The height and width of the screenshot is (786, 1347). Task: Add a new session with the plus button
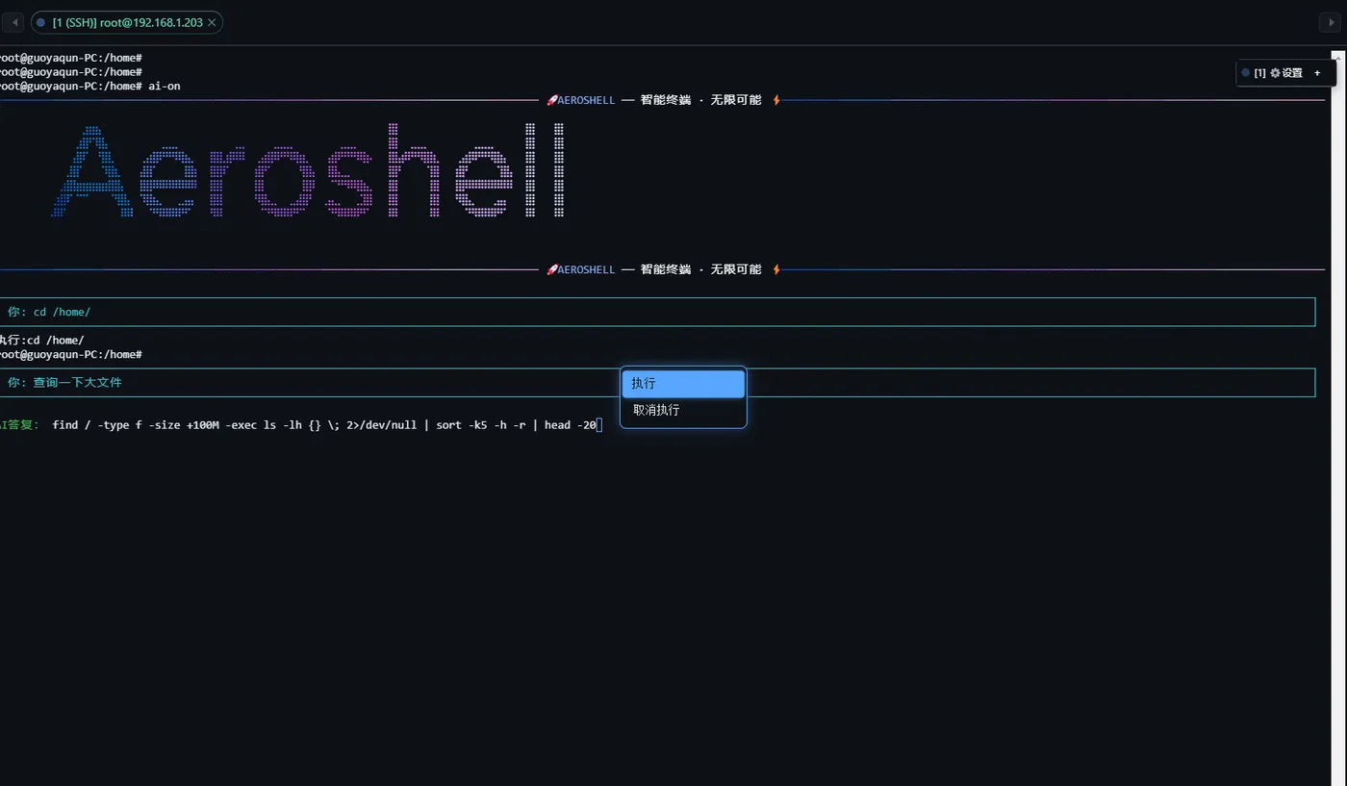tap(1317, 73)
